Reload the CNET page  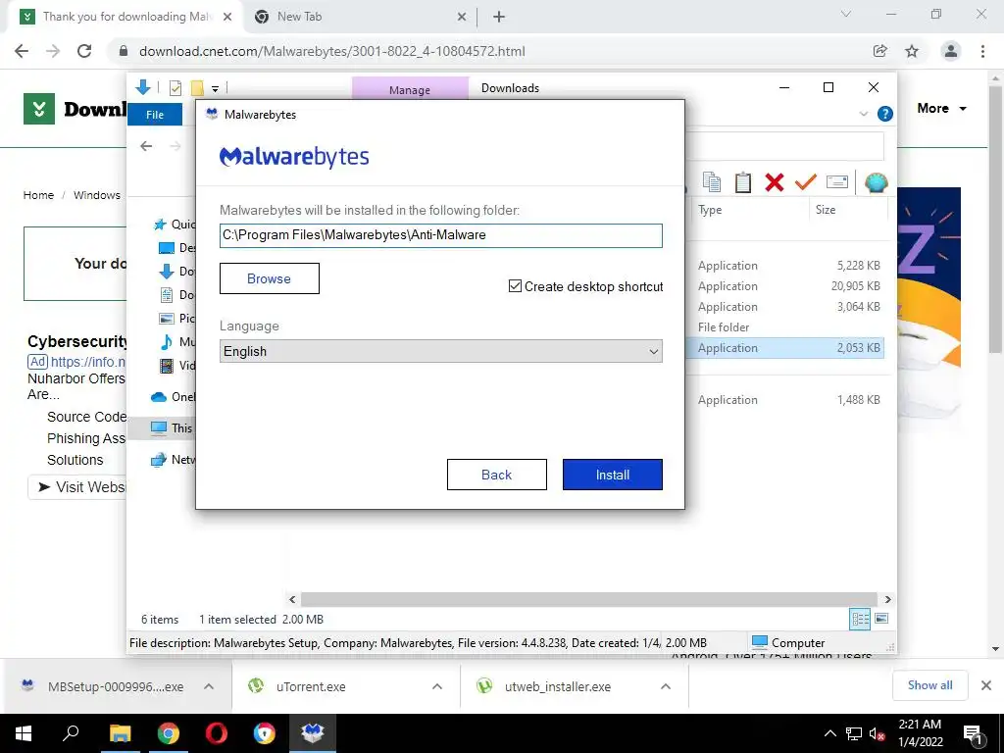tap(84, 51)
